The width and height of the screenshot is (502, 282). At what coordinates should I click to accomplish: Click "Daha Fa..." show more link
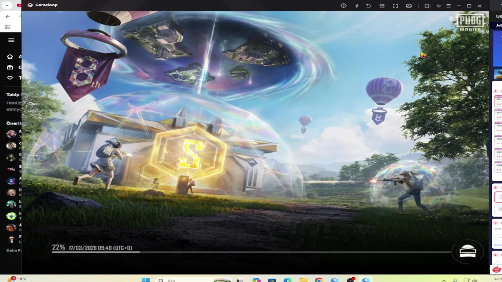click(14, 250)
